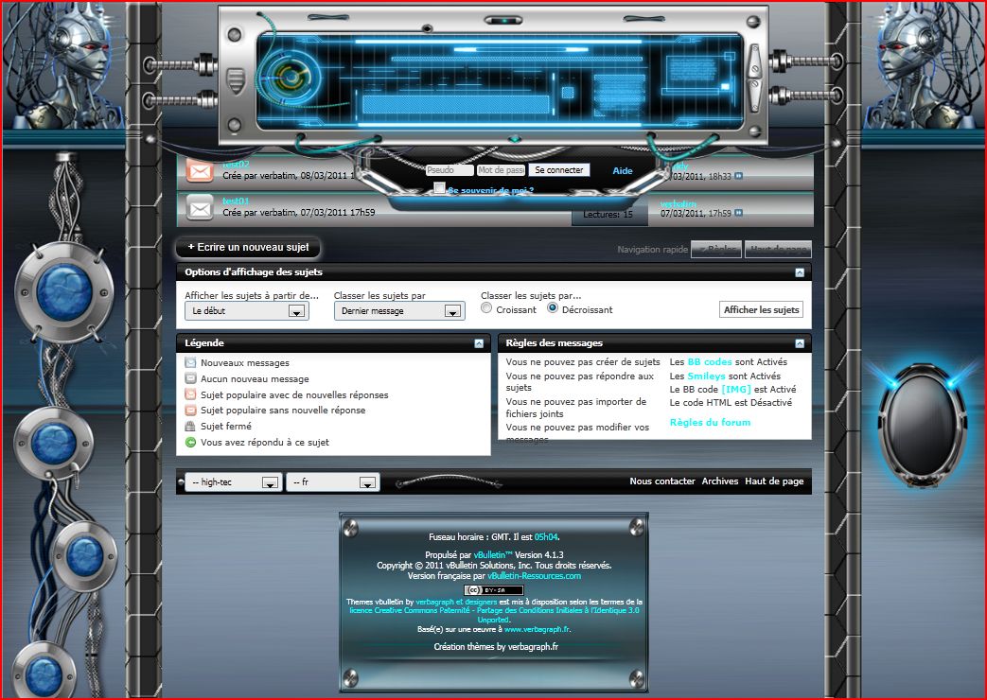Click the Nouveaux messages legend icon

190,362
